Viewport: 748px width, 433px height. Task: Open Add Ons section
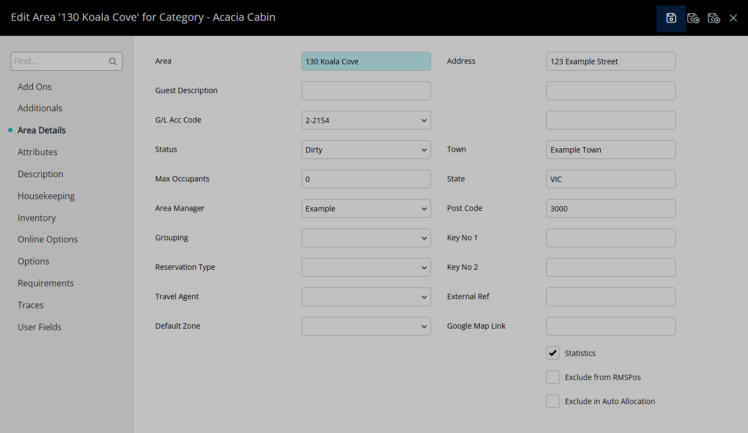35,87
